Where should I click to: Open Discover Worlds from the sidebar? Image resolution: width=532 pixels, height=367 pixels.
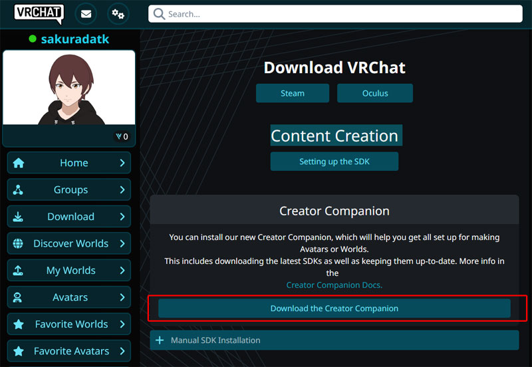point(69,243)
